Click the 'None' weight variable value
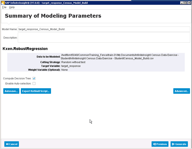The image size is (192, 149). tap(64, 70)
